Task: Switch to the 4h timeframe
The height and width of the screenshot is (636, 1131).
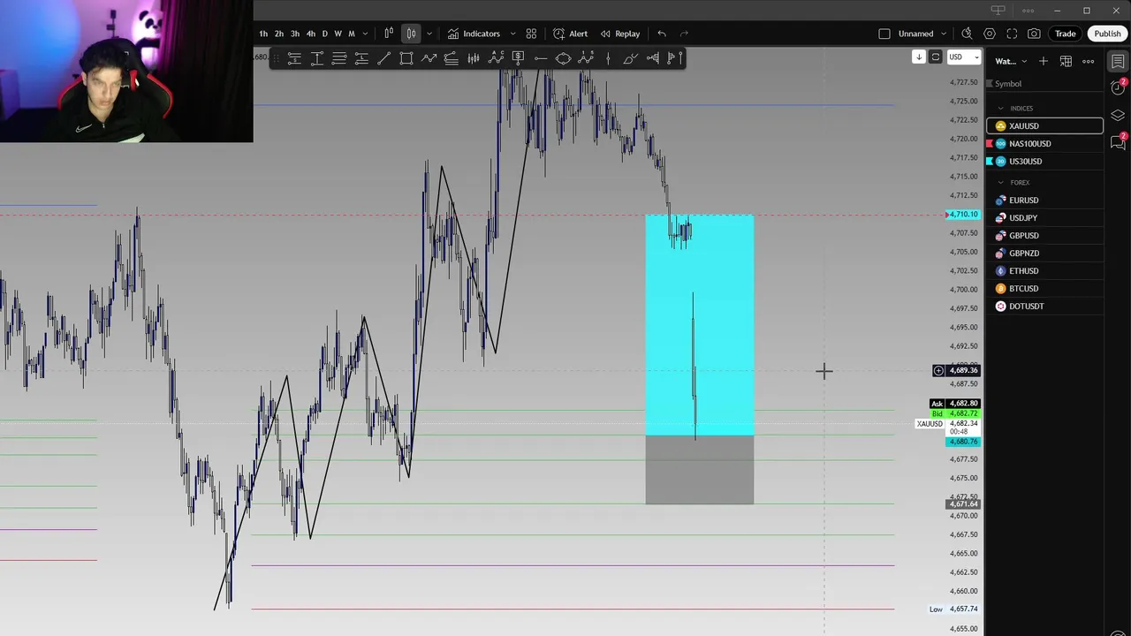Action: (310, 34)
